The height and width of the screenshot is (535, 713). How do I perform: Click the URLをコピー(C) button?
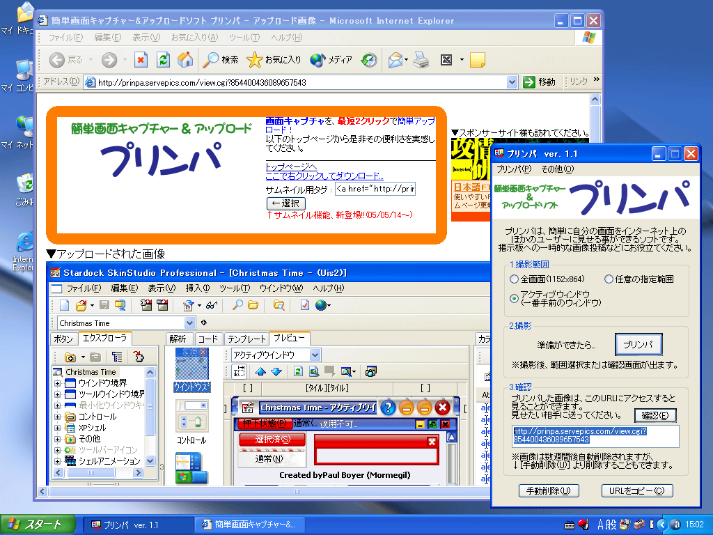coord(637,491)
